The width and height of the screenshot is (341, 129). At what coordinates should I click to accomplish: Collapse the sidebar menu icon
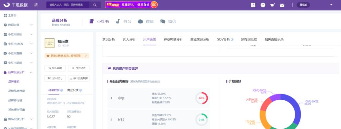coord(36,5)
